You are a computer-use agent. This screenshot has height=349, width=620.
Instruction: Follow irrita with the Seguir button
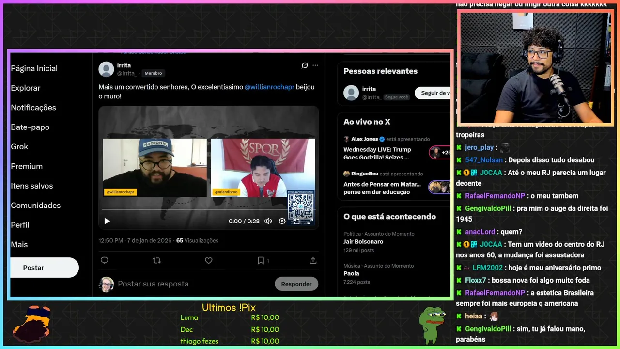pyautogui.click(x=433, y=93)
